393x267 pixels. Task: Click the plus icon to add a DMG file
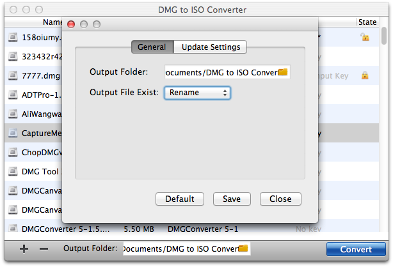click(x=24, y=248)
